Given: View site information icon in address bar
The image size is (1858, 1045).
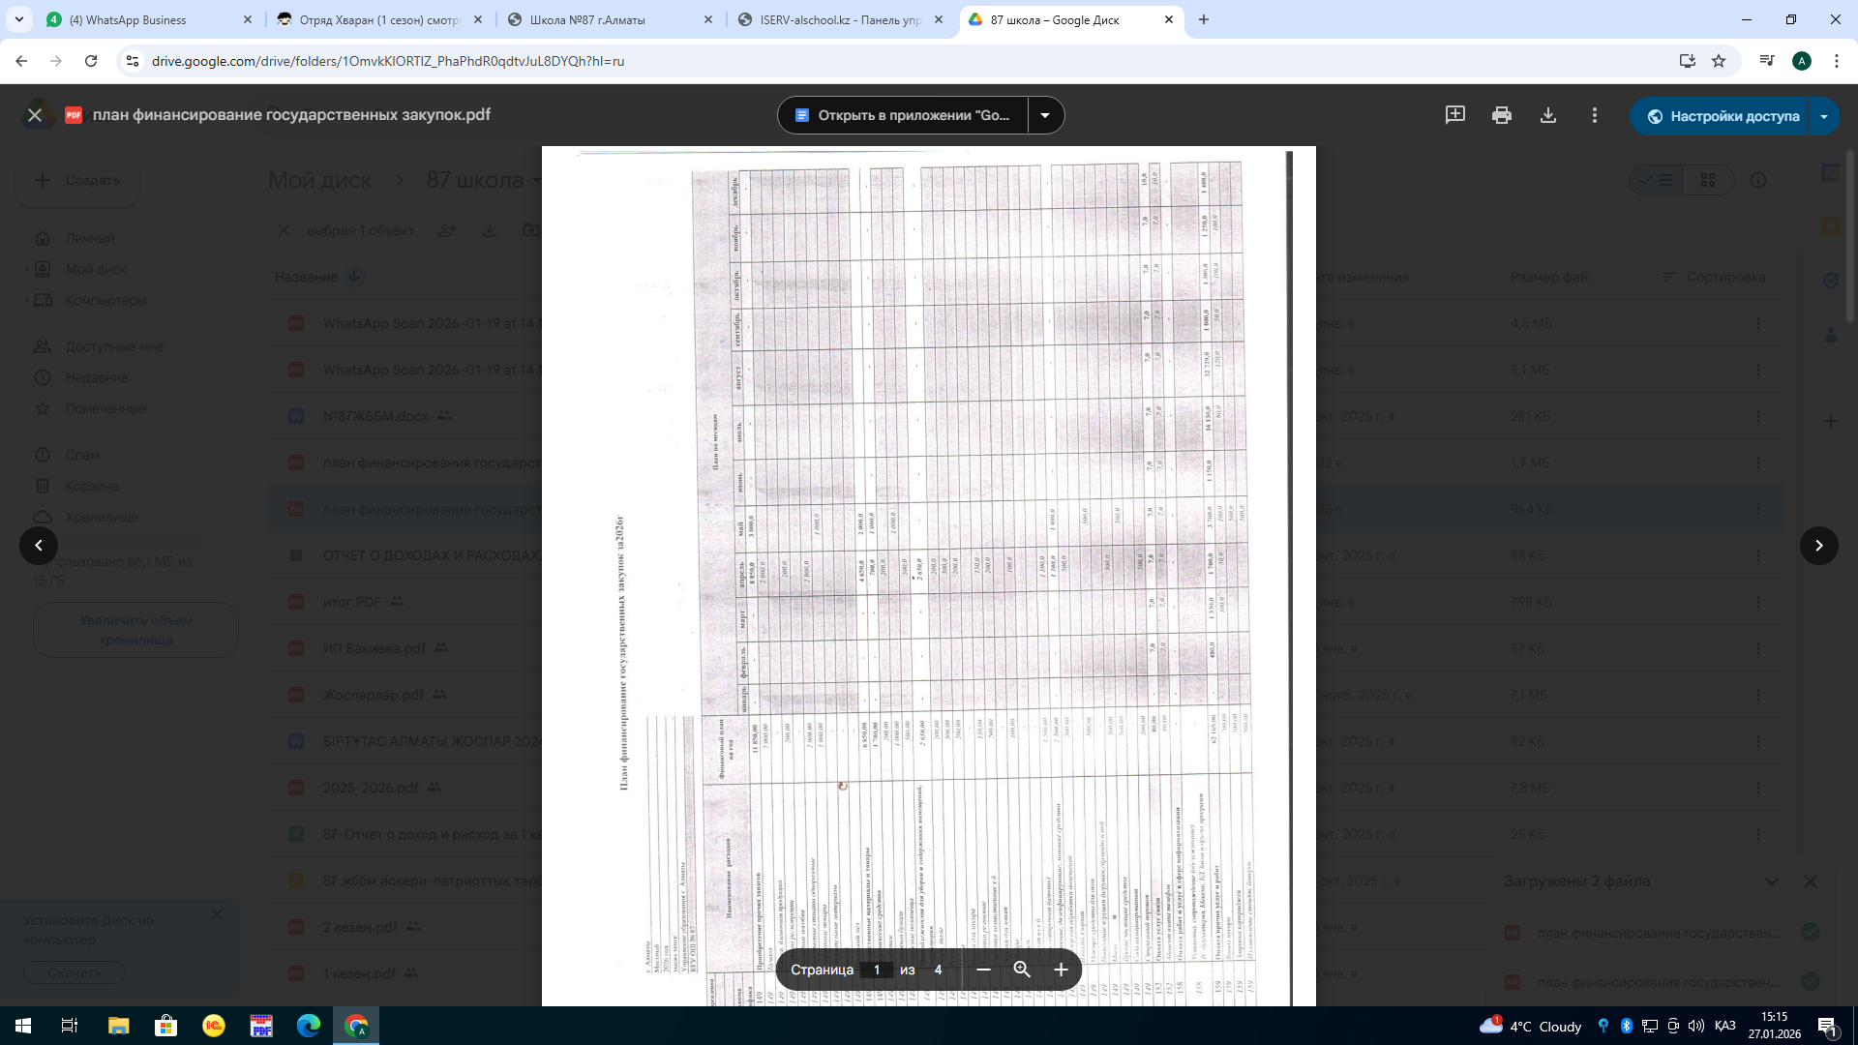Looking at the screenshot, I should click(x=133, y=61).
